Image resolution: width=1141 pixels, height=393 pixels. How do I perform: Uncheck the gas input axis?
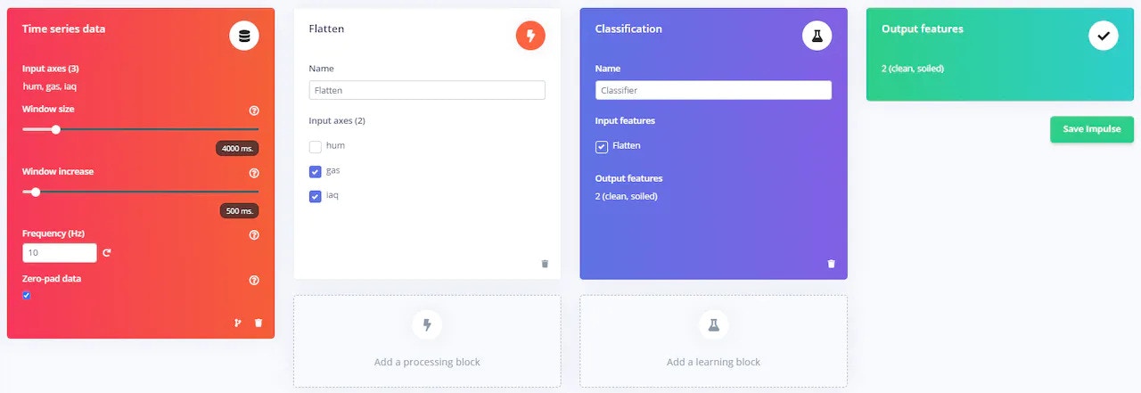(x=315, y=171)
